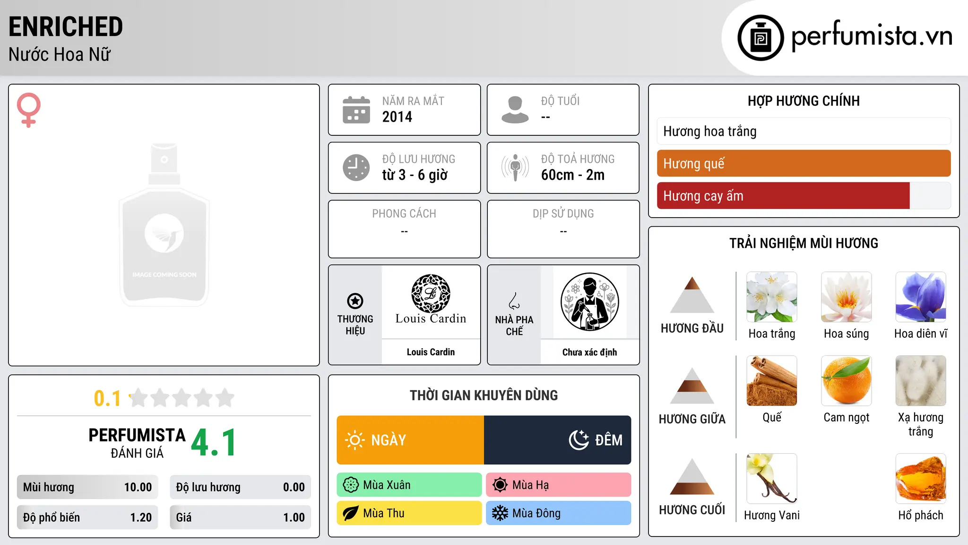The image size is (968, 545).
Task: Click the Mùi hương 10.00 score bar
Action: [x=87, y=487]
